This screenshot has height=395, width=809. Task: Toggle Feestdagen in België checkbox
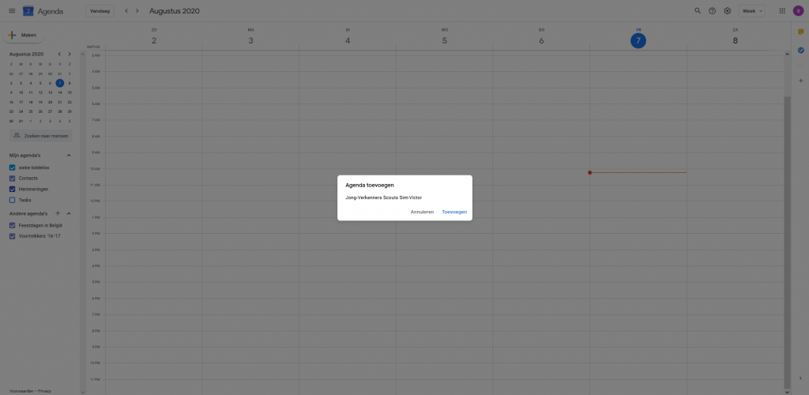click(x=13, y=225)
